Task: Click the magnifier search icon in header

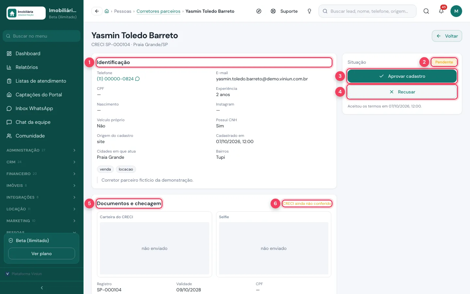Action: 426,11
